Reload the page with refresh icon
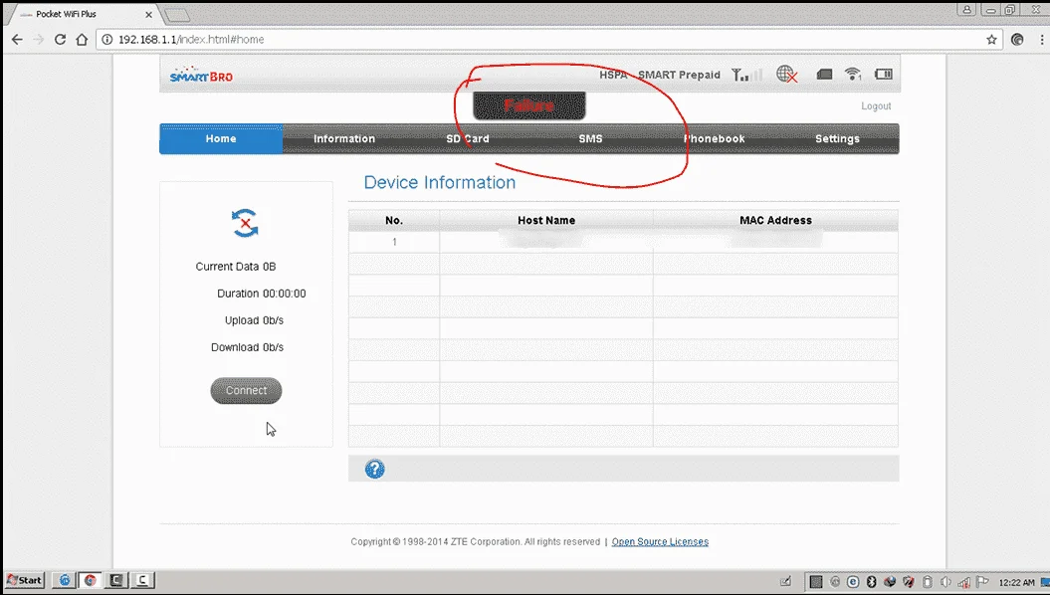The width and height of the screenshot is (1050, 595). 61,40
